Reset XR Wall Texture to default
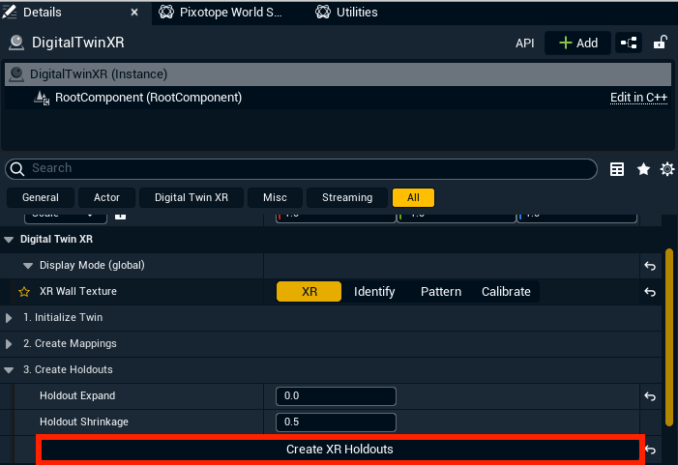Screen dimensions: 678x465 (x=651, y=292)
